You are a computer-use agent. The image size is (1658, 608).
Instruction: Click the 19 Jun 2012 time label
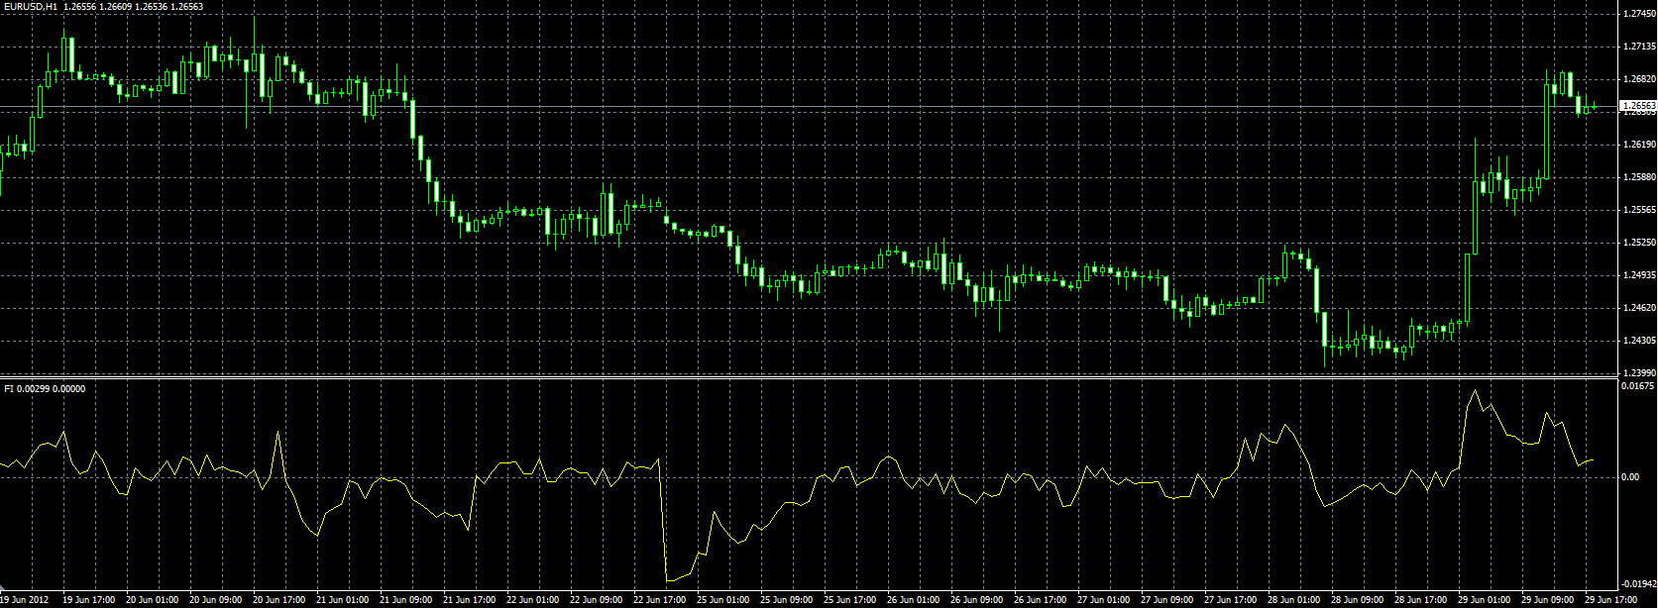[x=24, y=600]
